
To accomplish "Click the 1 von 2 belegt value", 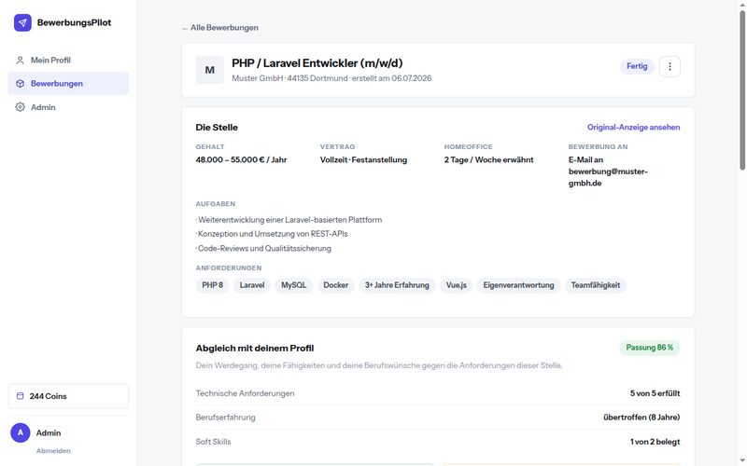I will tap(655, 442).
